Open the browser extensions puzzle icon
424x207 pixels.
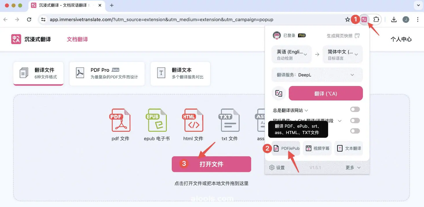(x=376, y=20)
